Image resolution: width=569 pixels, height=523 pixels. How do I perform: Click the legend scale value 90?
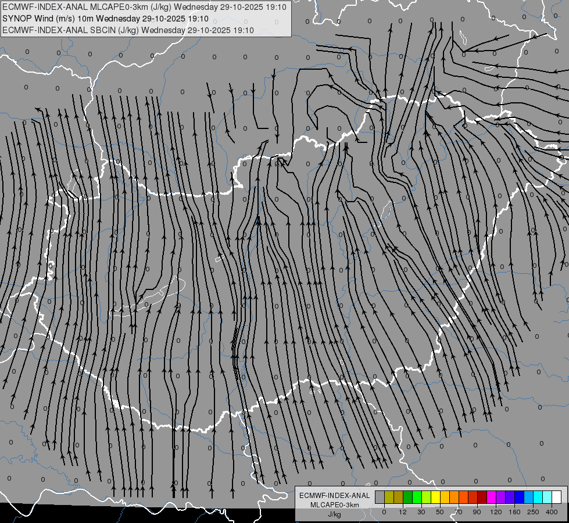coord(477,512)
